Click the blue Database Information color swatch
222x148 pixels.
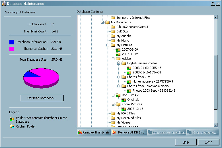pyautogui.click(x=11, y=42)
